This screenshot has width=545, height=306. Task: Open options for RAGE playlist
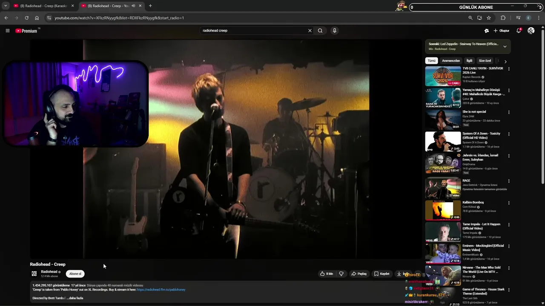pyautogui.click(x=509, y=181)
